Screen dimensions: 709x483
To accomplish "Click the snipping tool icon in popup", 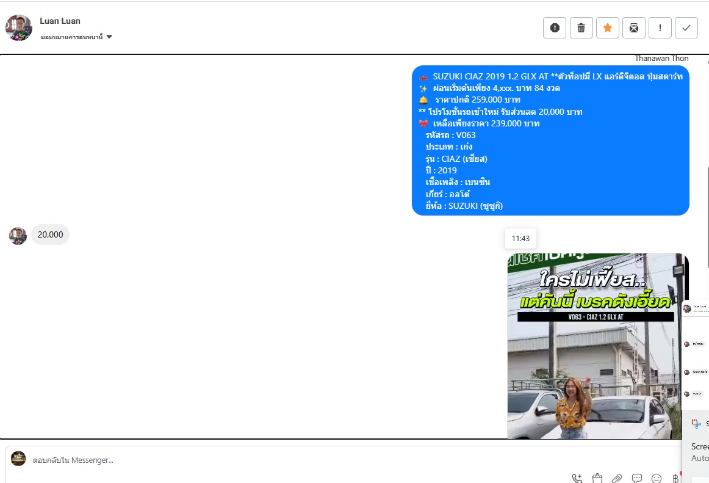I will point(696,424).
